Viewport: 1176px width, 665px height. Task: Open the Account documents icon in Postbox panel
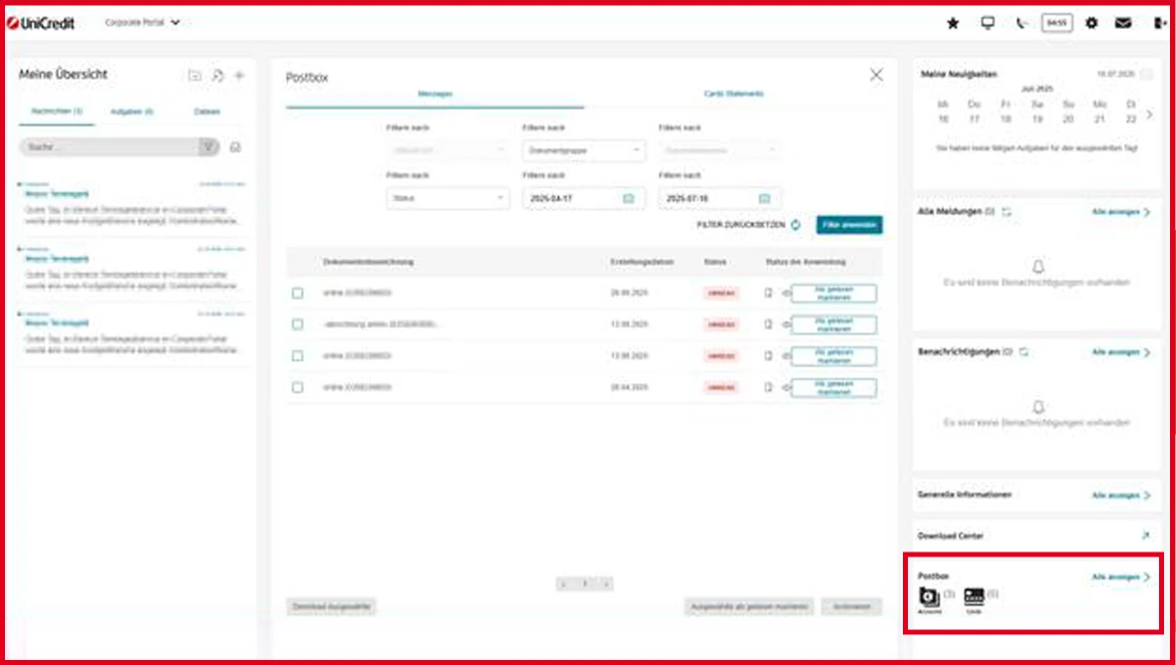pos(929,597)
